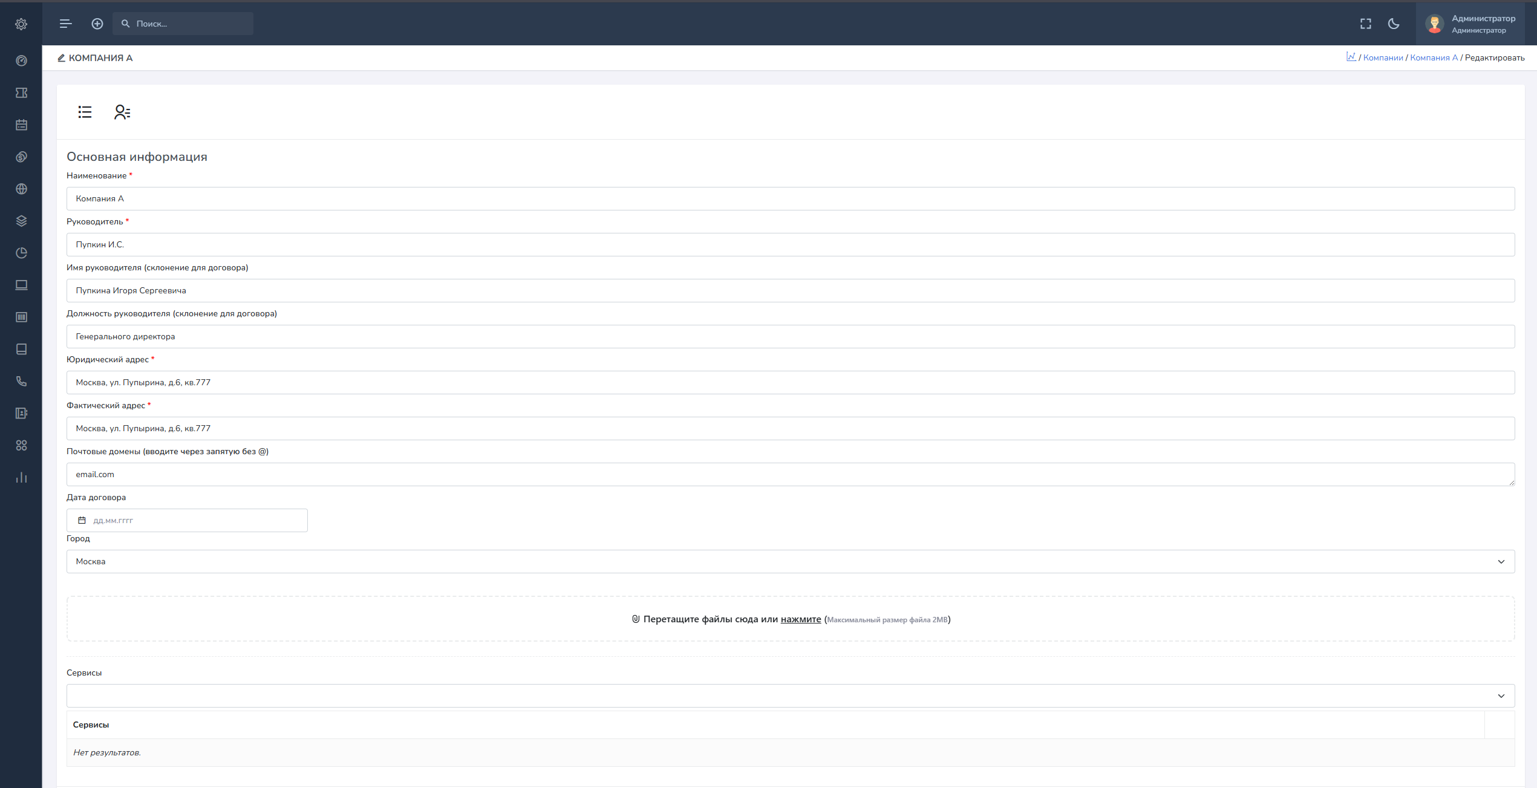Toggle dark mode with moon icon
Image resolution: width=1537 pixels, height=788 pixels.
pyautogui.click(x=1394, y=24)
